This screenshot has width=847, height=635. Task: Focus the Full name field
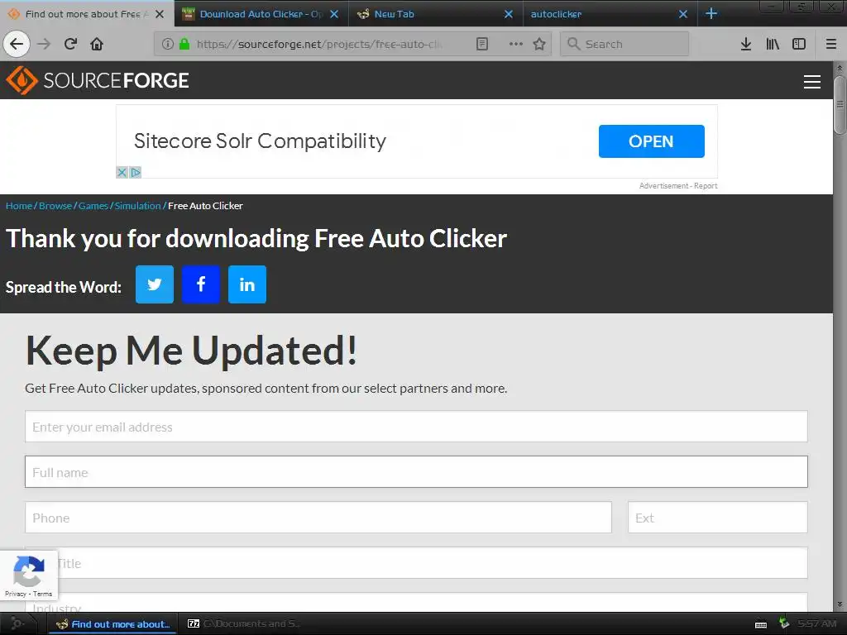[416, 472]
